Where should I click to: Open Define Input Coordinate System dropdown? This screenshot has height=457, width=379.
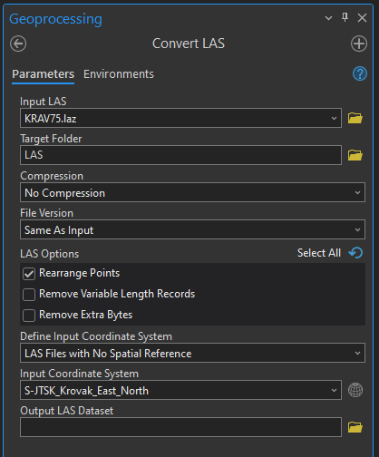[x=192, y=353]
